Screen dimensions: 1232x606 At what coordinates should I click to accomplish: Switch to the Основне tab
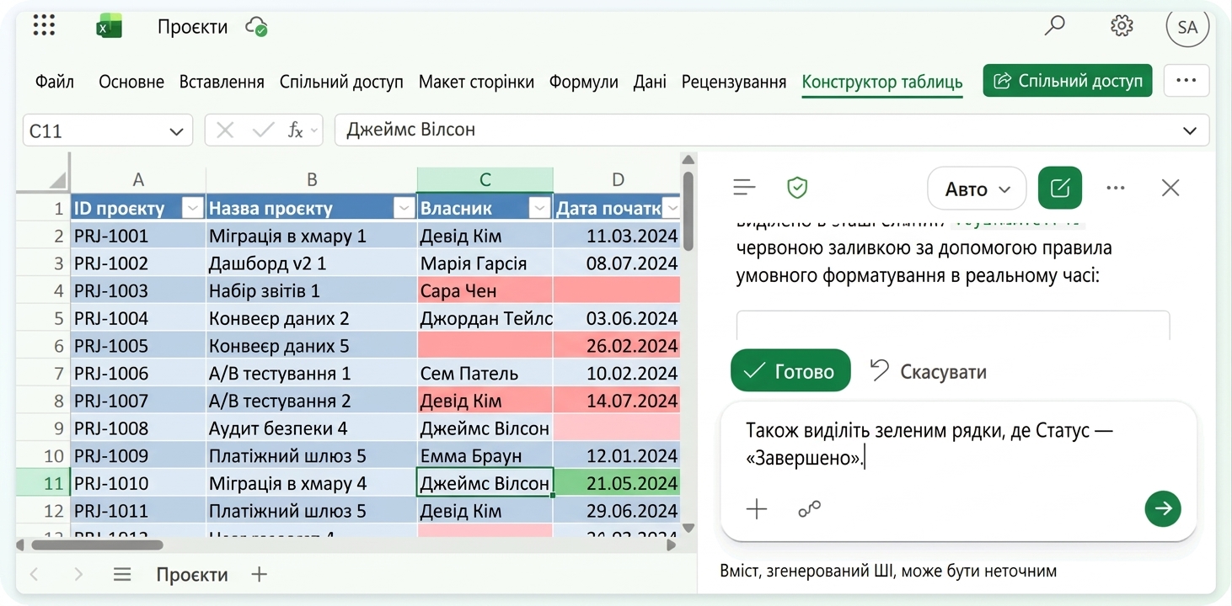[131, 82]
